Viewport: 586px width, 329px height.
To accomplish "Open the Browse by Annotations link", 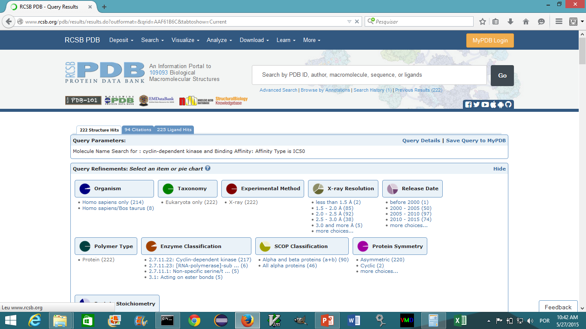I will point(325,90).
